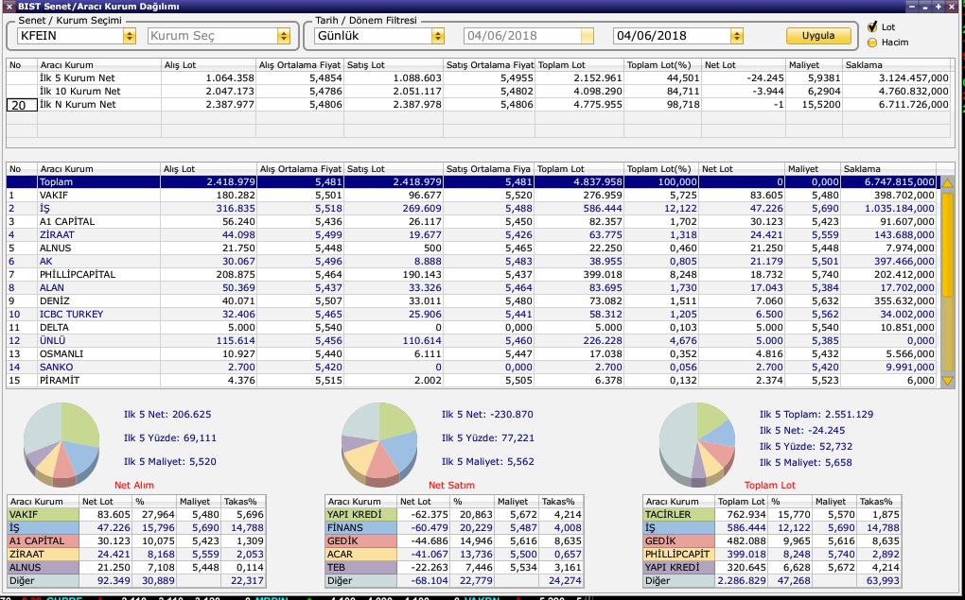Click the green YAPI KREDİ legend cell in Net Satım
Screen dimensions: 965x600
[361, 515]
